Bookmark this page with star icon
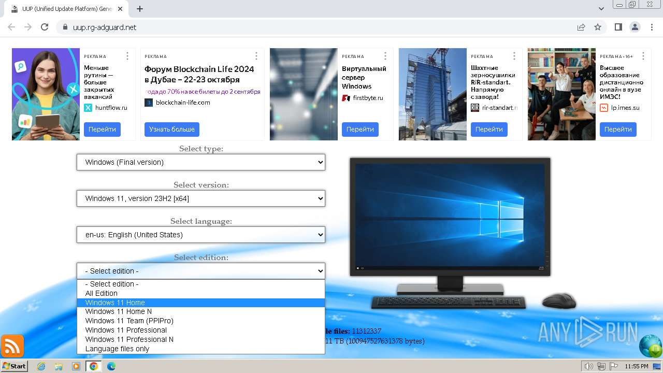 pyautogui.click(x=598, y=27)
